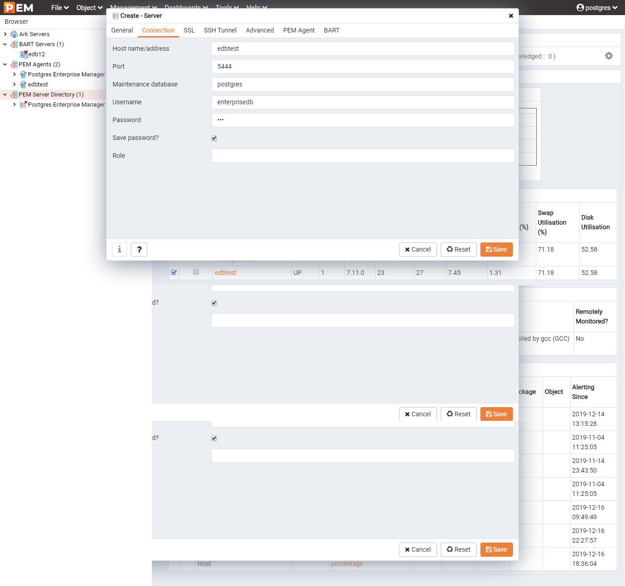Switch to the Advanced tab
The height and width of the screenshot is (586, 625).
click(x=260, y=30)
